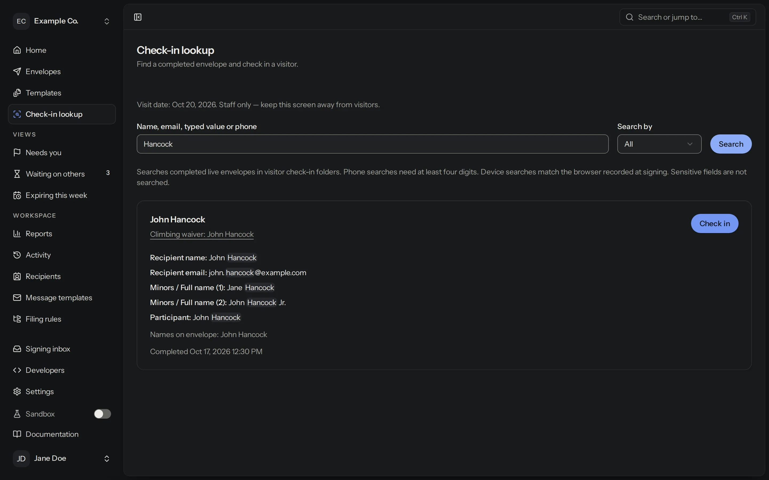This screenshot has height=480, width=769.
Task: Click the Expiring this week calendar icon
Action: tap(17, 195)
